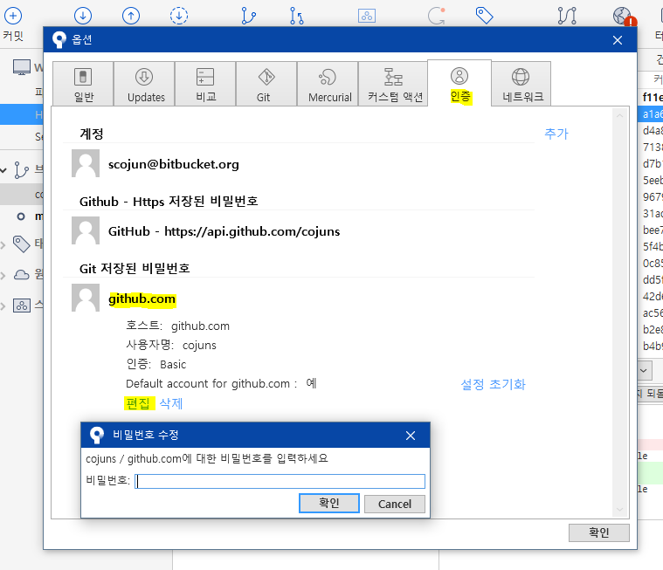663x570 pixels.
Task: Open the Updates tab
Action: pyautogui.click(x=145, y=84)
